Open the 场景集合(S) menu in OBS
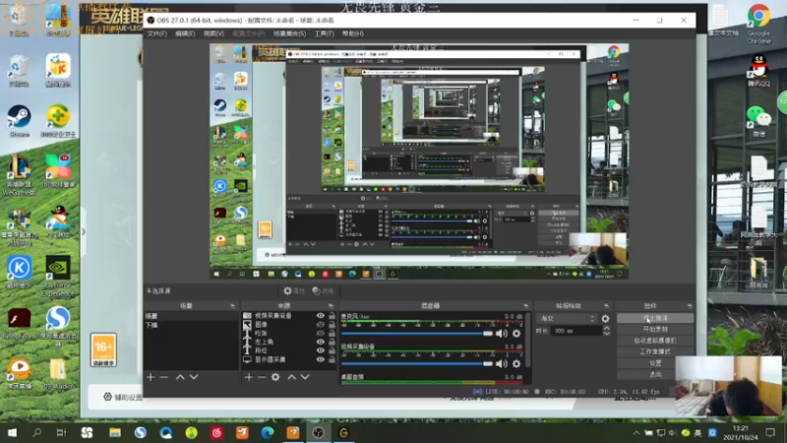Viewport: 787px width, 443px height. pos(289,33)
